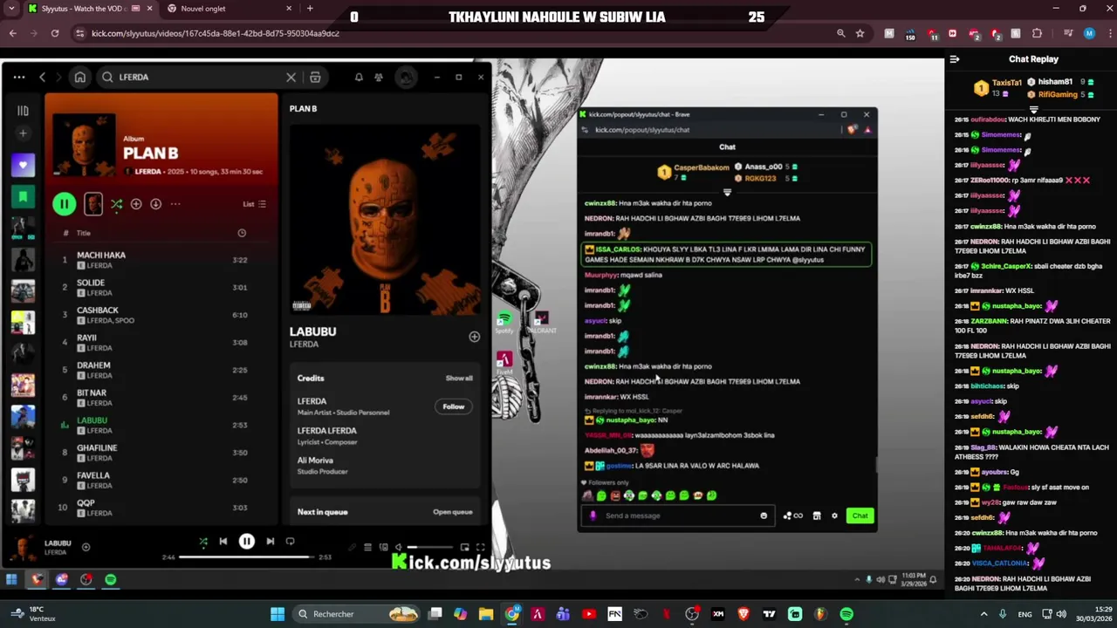The width and height of the screenshot is (1117, 628).
Task: Skip to previous track
Action: (x=223, y=542)
